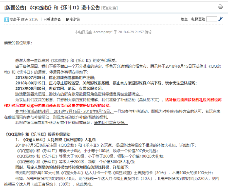Image resolution: width=228 pixels, height=190 pixels.
Task: Click the author avatar icon beside 发表于
Action: tap(6, 20)
